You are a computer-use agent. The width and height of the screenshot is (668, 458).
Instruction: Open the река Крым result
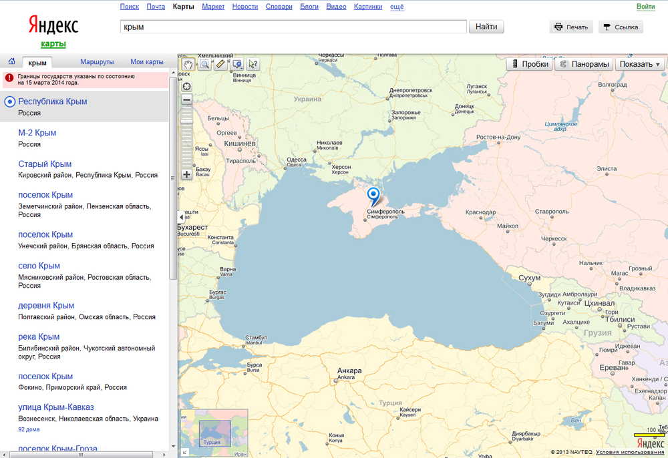[39, 336]
